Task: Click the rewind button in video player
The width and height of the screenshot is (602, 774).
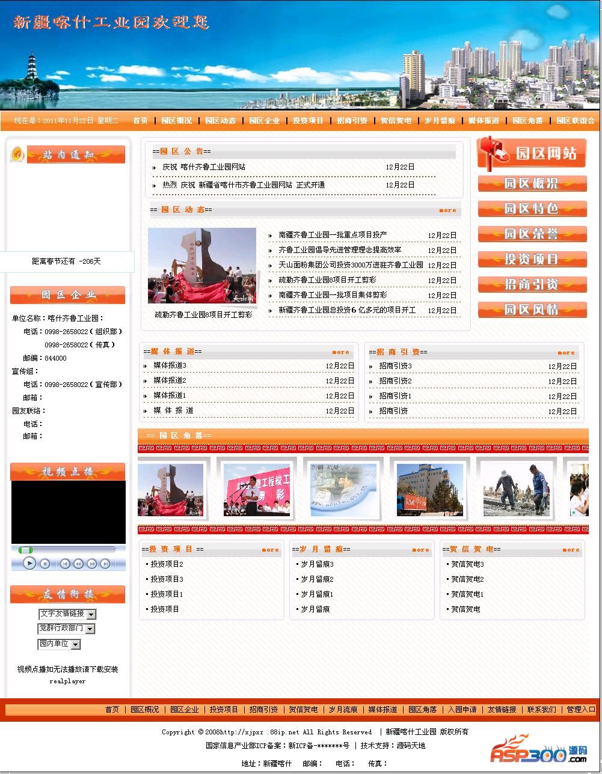Action: pos(79,564)
